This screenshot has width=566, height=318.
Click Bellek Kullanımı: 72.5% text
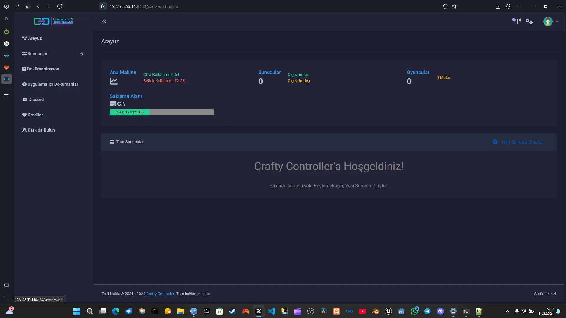[x=164, y=81]
